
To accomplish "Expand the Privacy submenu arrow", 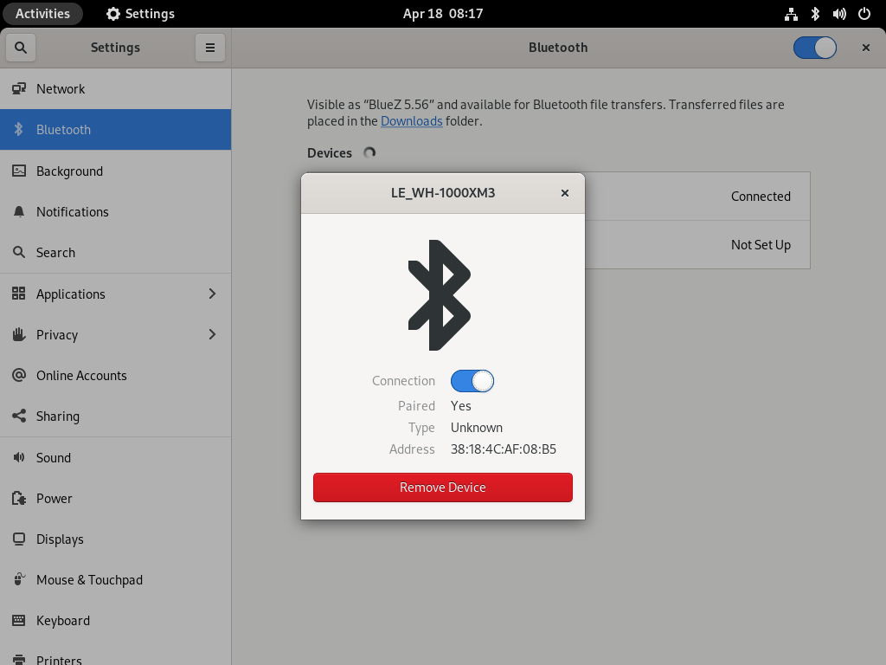I will (212, 334).
